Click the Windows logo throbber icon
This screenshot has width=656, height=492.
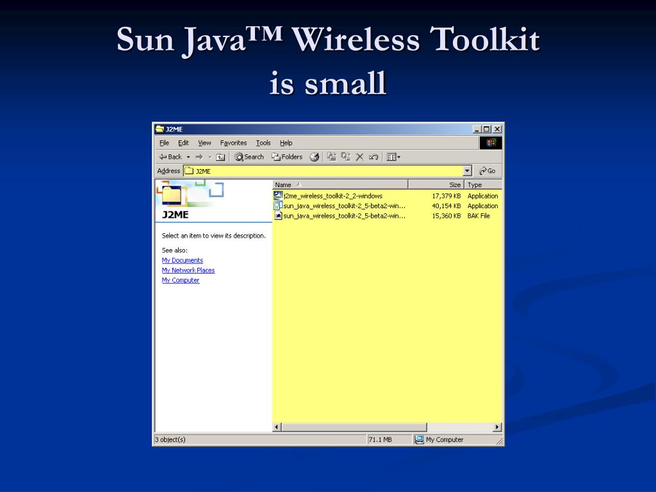(x=490, y=143)
